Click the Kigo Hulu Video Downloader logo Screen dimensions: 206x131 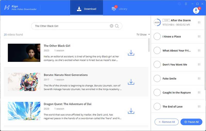point(20,8)
